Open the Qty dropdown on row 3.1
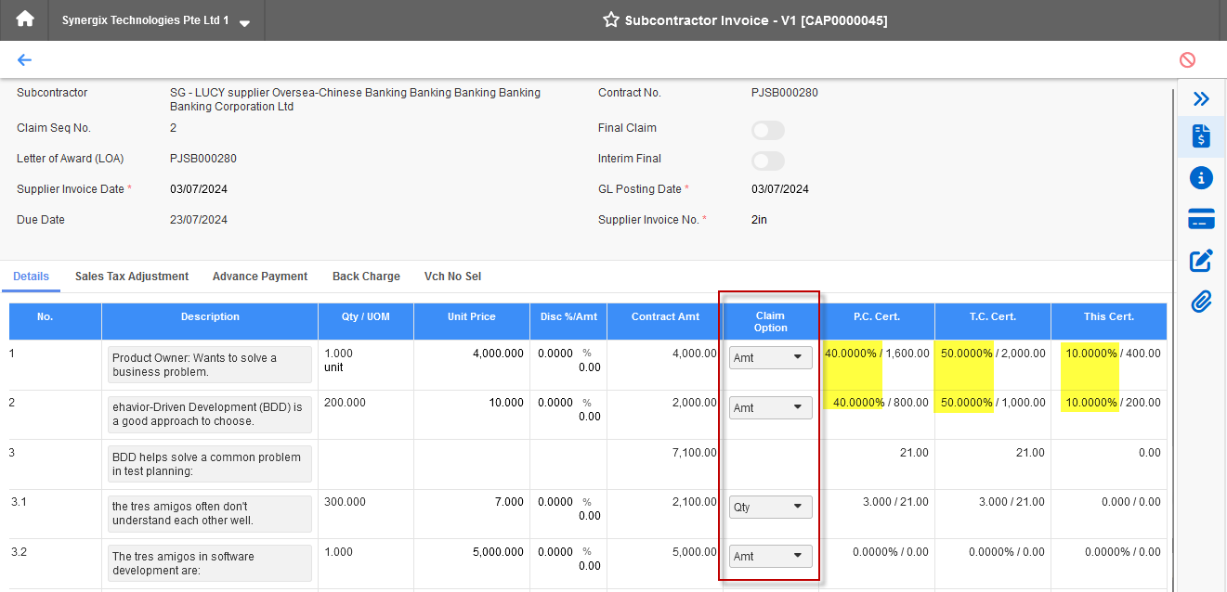1227x592 pixels. pos(770,506)
